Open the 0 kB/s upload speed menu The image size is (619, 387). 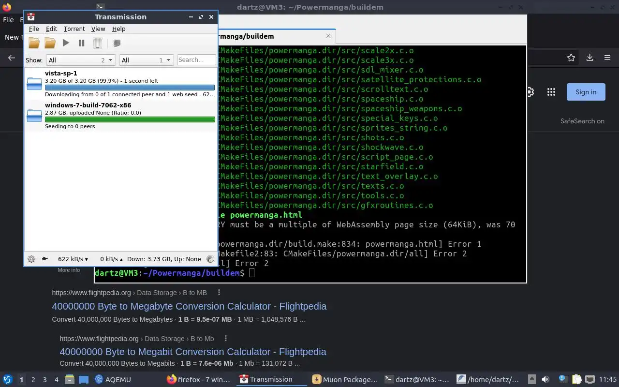pyautogui.click(x=111, y=259)
